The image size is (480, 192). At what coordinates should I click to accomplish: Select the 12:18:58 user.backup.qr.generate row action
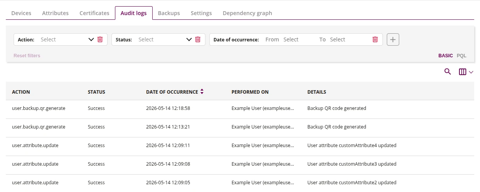point(38,108)
